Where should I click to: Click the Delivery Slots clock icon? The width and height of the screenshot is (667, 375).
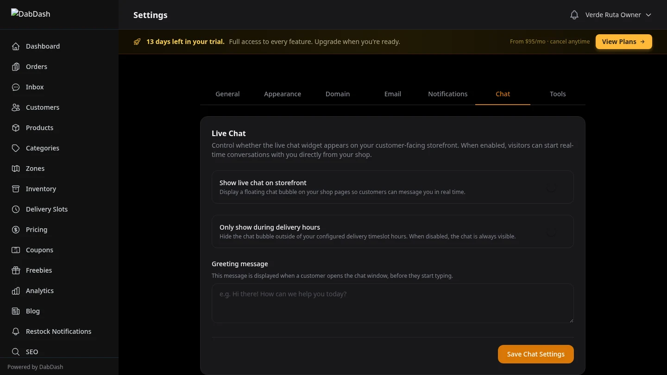[x=16, y=209]
